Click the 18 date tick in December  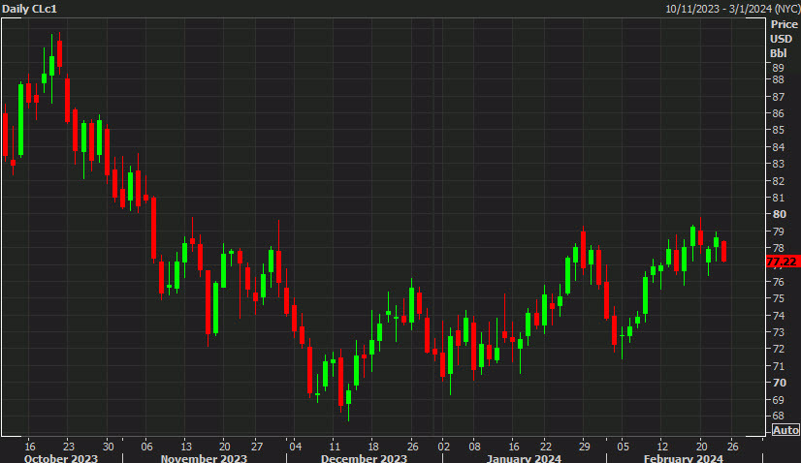click(373, 447)
